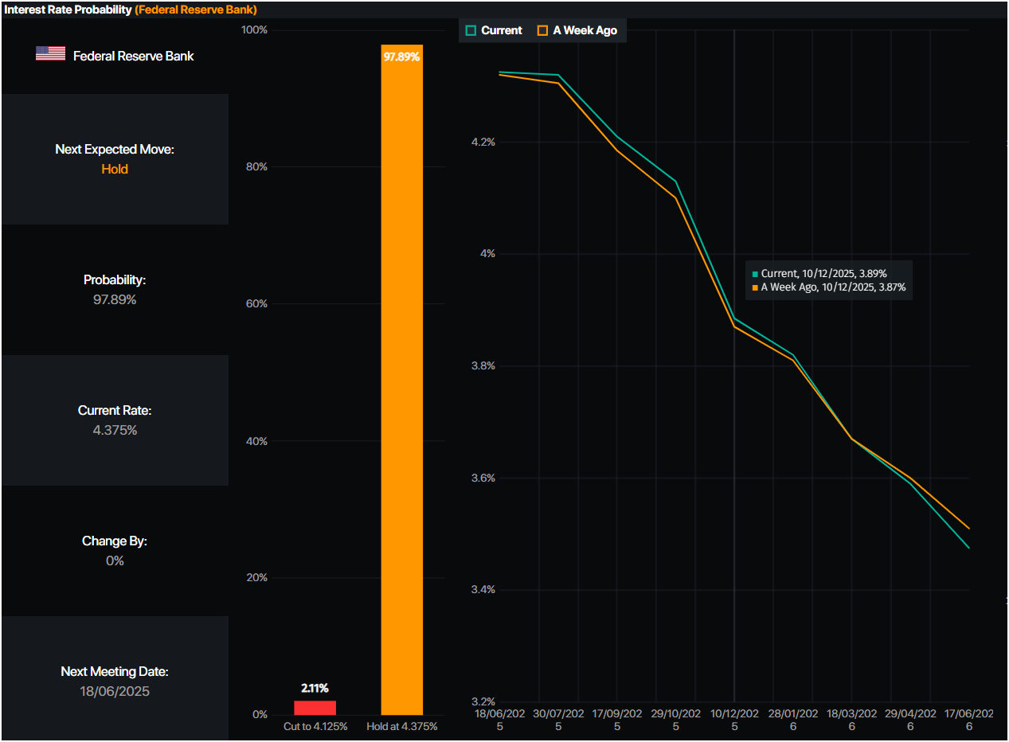Select the Next Expected Move panel
This screenshot has height=742, width=1009.
point(115,159)
